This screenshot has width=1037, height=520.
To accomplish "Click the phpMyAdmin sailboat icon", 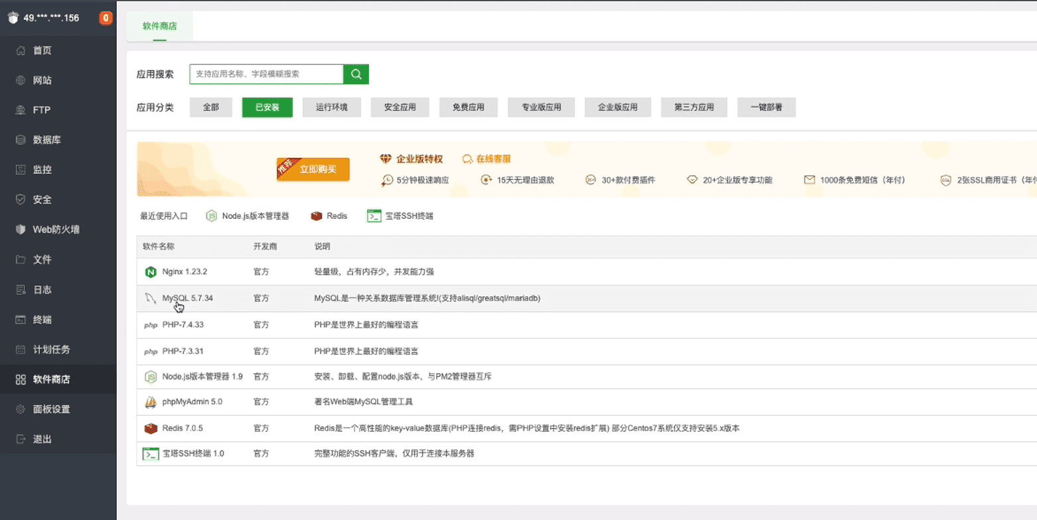I will [x=150, y=403].
